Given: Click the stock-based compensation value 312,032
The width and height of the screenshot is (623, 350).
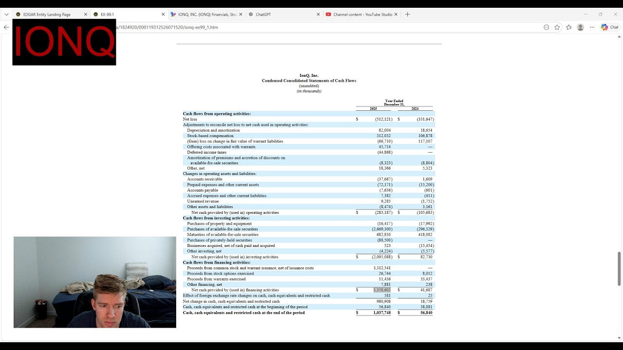Looking at the screenshot, I should click(x=385, y=136).
